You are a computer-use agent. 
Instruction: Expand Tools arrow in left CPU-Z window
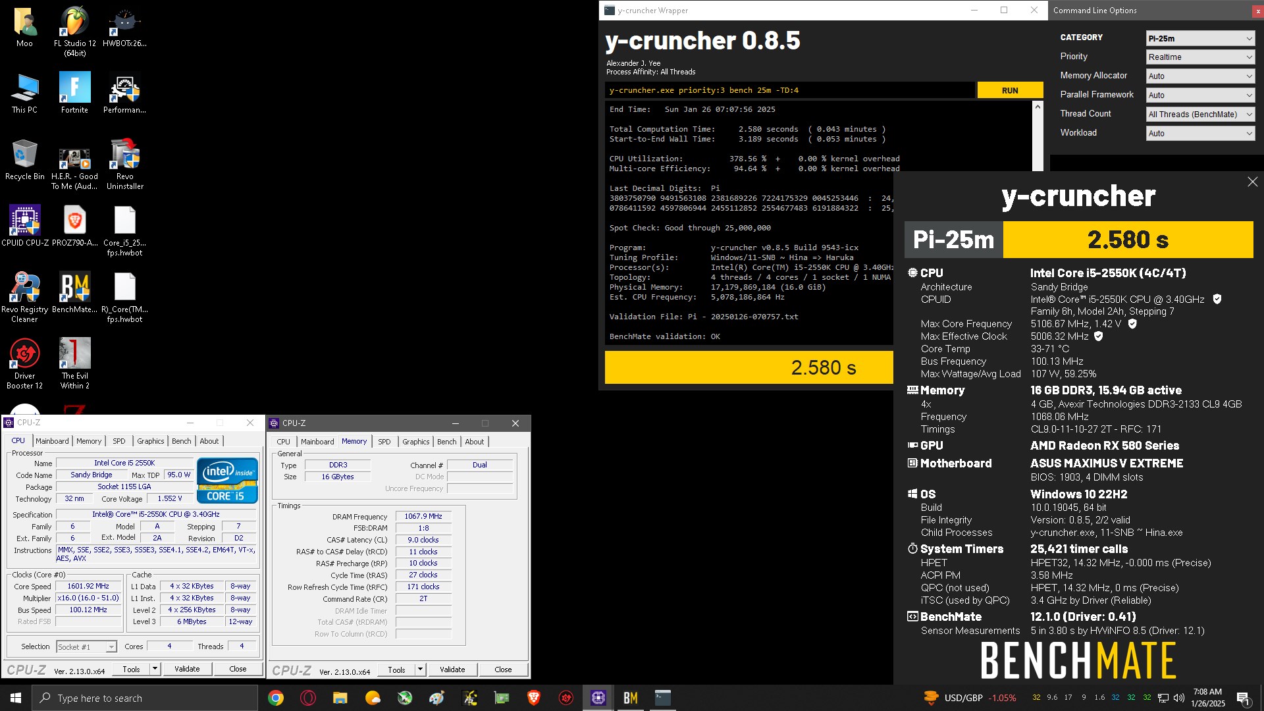pyautogui.click(x=155, y=669)
